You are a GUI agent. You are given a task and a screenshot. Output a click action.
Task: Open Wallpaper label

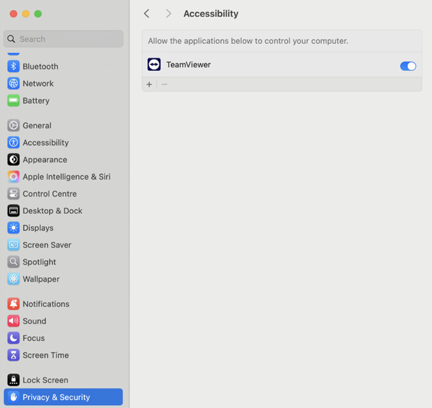point(41,279)
